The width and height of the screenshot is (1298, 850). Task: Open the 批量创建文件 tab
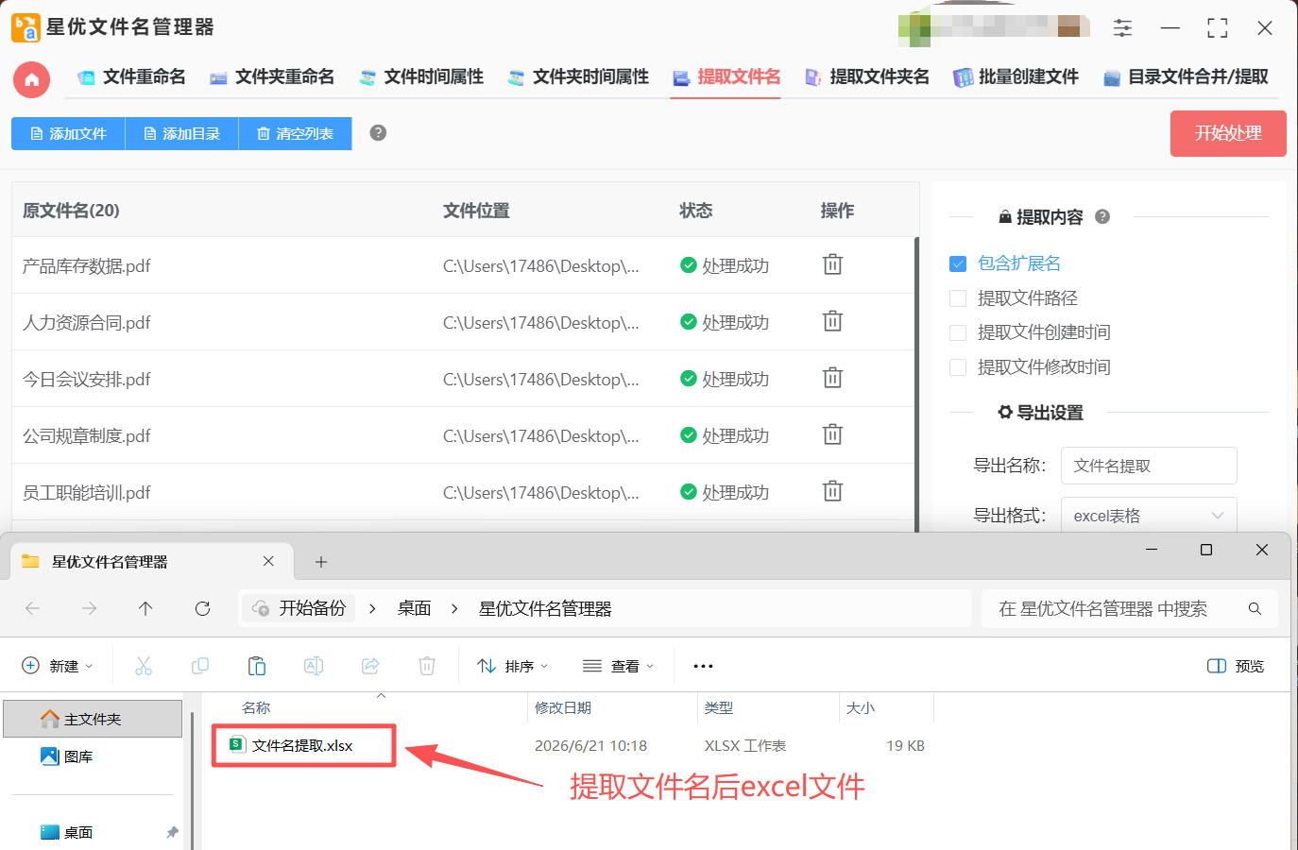pyautogui.click(x=1016, y=77)
